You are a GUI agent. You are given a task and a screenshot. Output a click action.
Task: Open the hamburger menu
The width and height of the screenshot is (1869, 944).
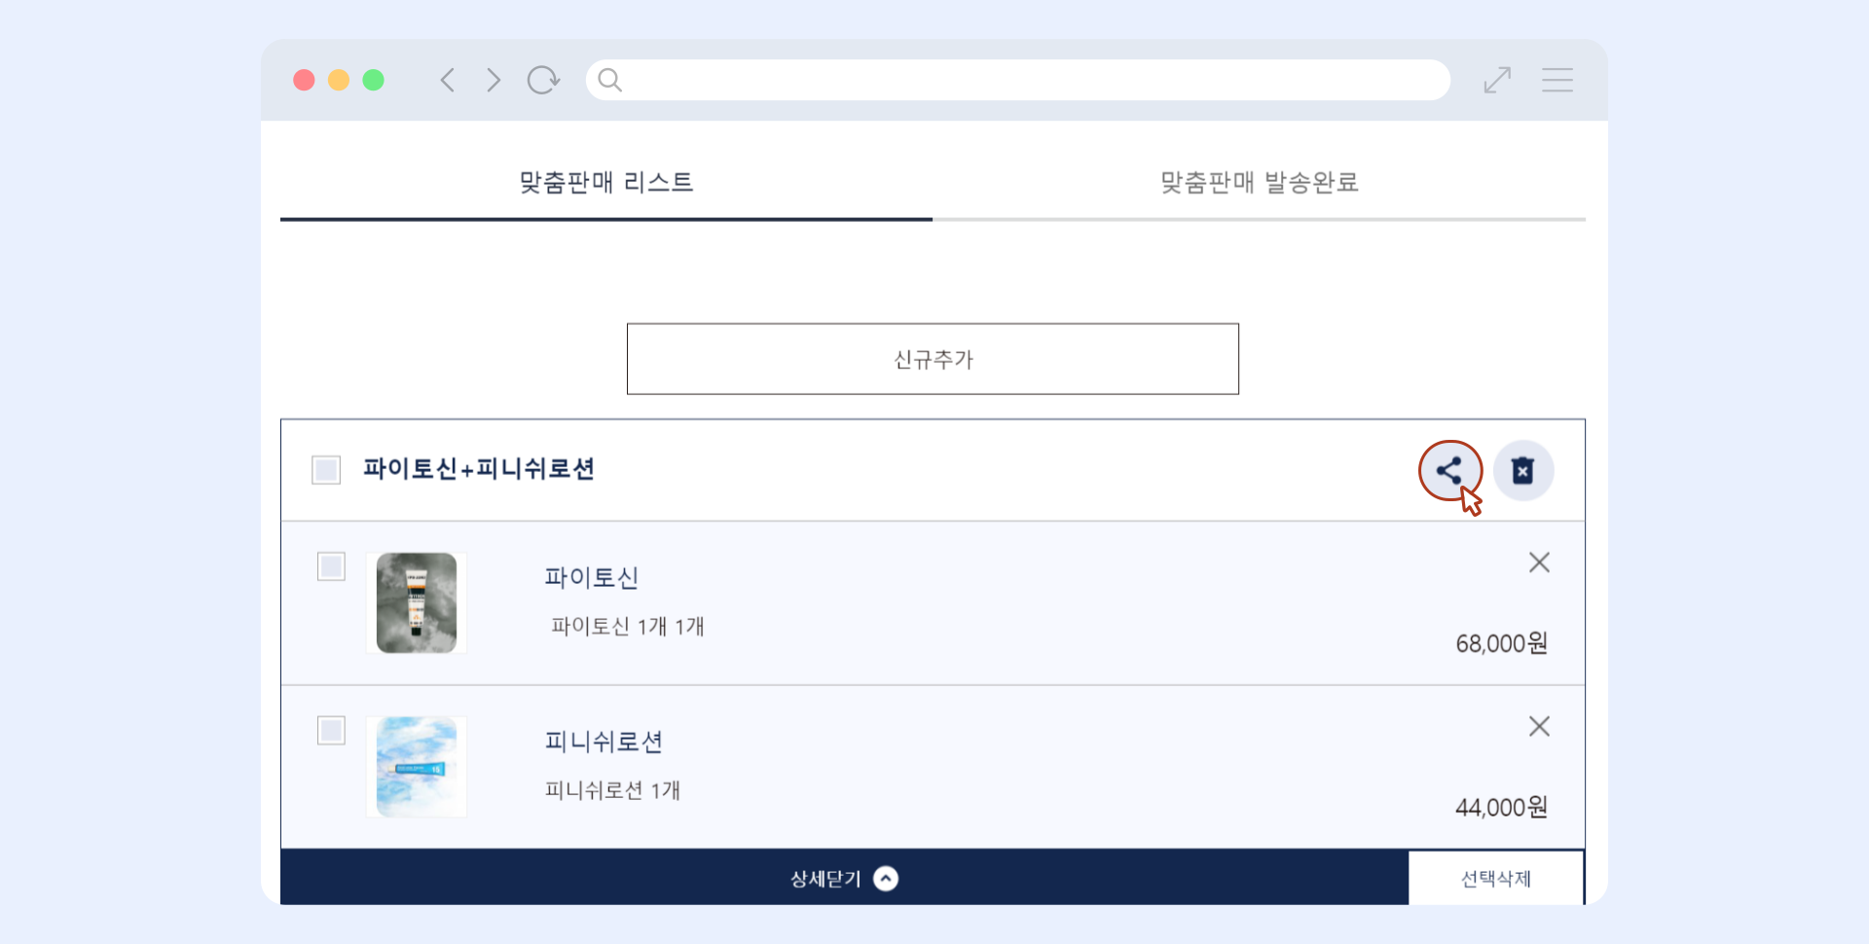tap(1557, 80)
